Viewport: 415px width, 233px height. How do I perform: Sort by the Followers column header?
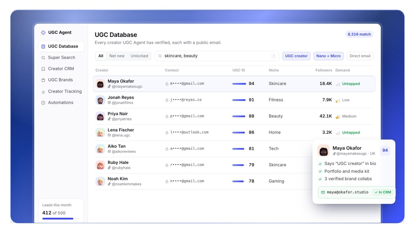[324, 70]
